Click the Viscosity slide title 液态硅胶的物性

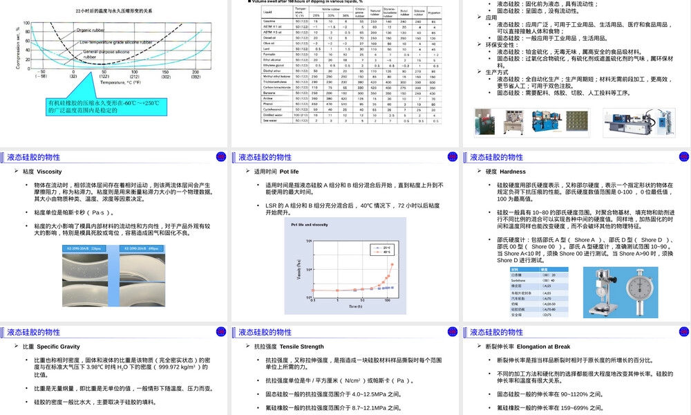tap(33, 157)
